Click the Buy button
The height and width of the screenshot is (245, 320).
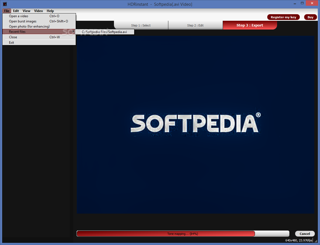click(x=310, y=17)
